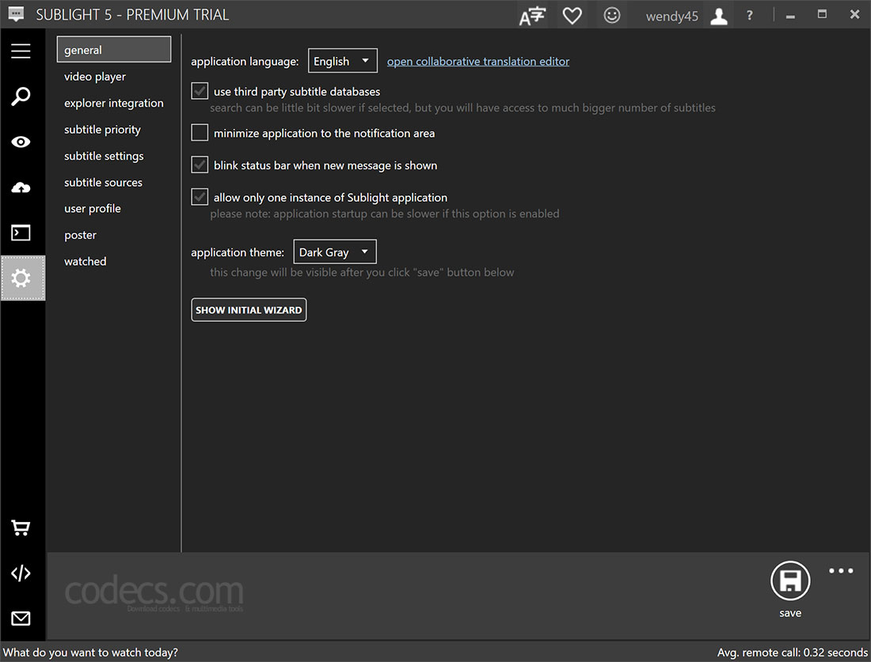The height and width of the screenshot is (662, 871).
Task: Open subtitle settings section
Action: tap(104, 156)
